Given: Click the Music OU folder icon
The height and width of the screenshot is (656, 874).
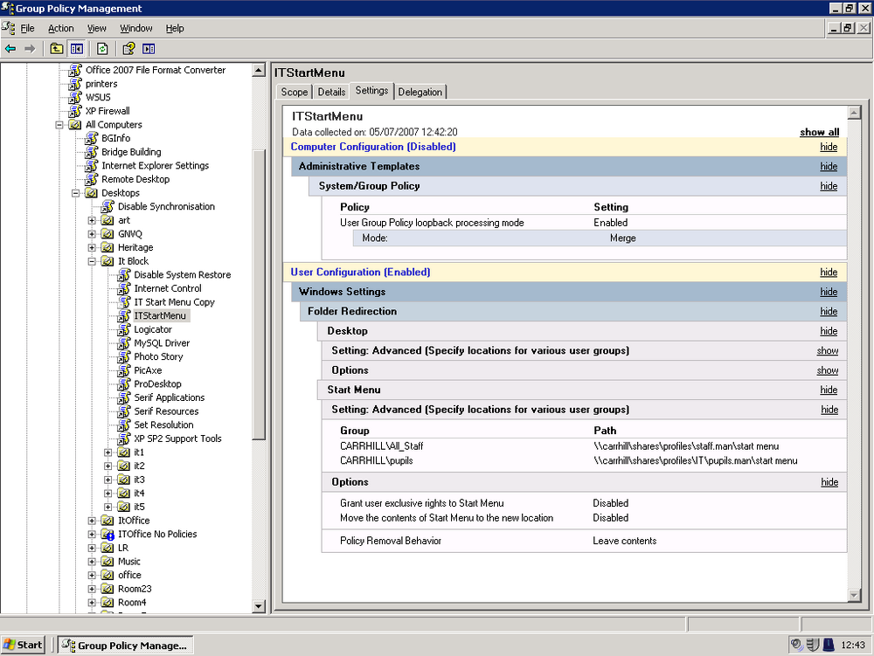Looking at the screenshot, I should coord(108,562).
